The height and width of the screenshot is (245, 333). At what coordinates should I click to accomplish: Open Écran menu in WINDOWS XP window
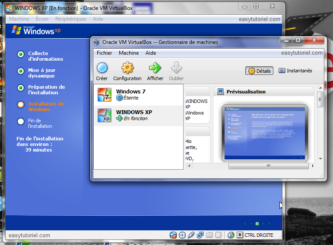(x=42, y=19)
